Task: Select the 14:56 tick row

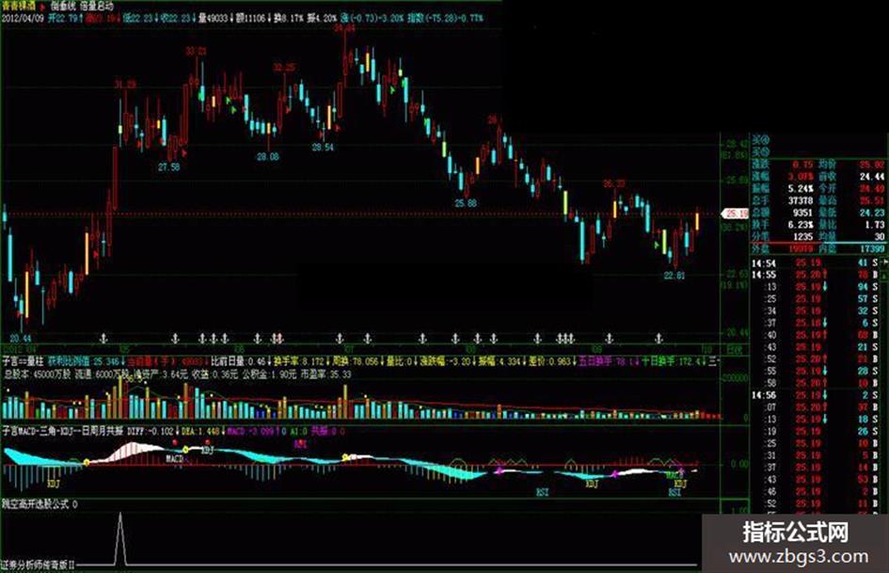Action: coord(815,395)
